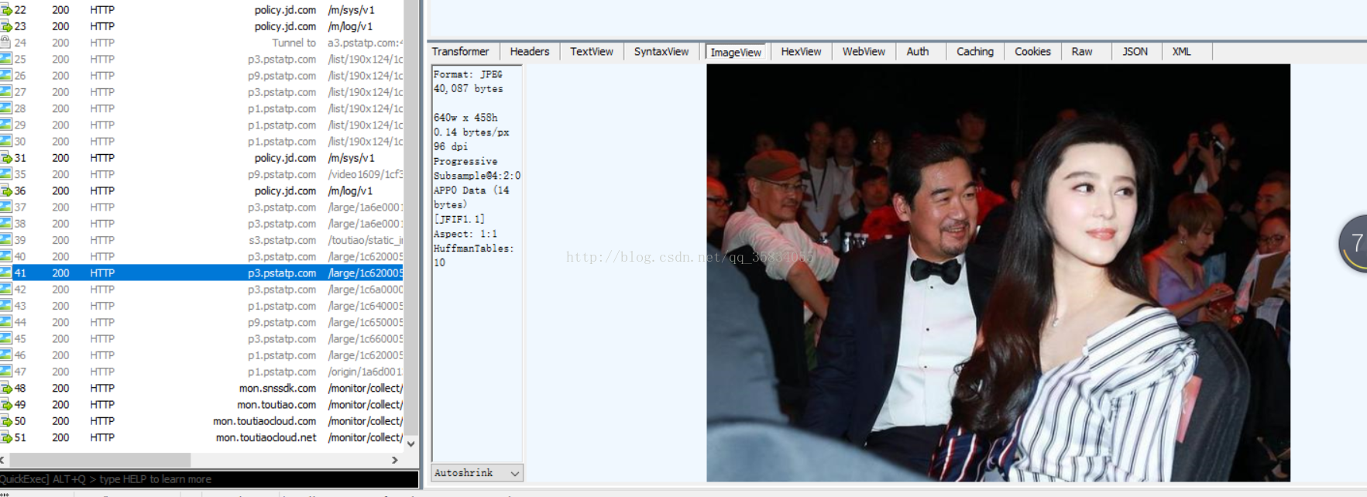The height and width of the screenshot is (497, 1367).
Task: Open the SyntaxView tab
Action: (661, 52)
